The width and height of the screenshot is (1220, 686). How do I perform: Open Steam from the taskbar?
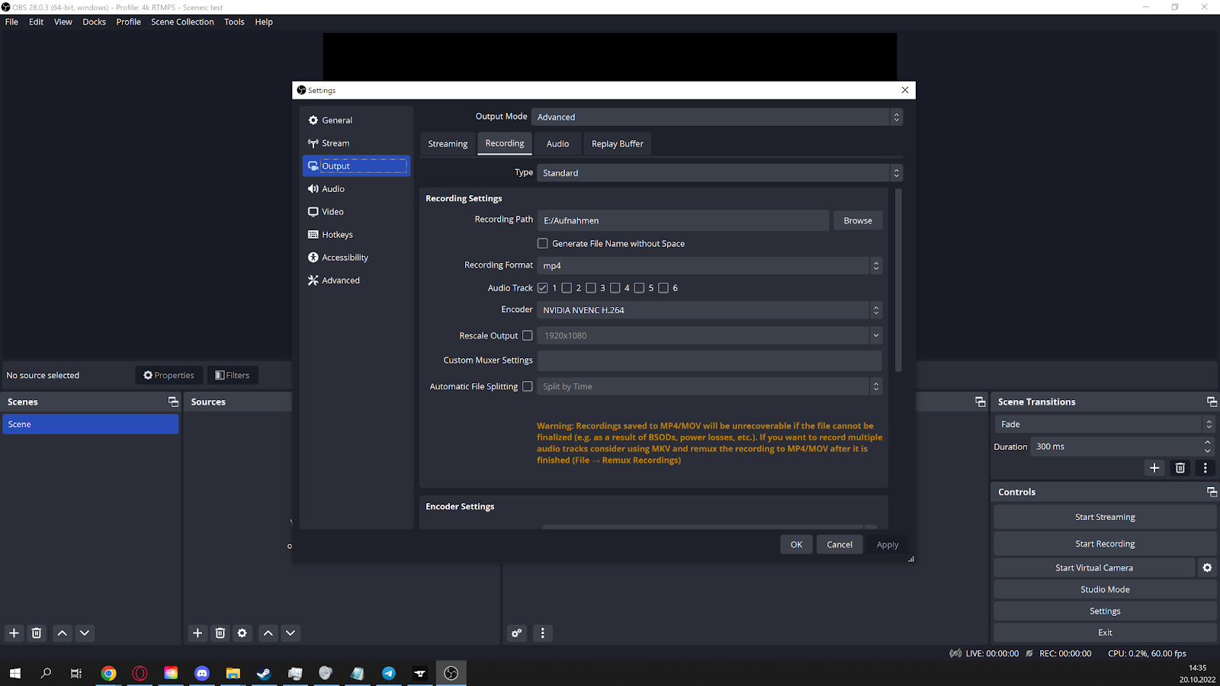pyautogui.click(x=264, y=673)
